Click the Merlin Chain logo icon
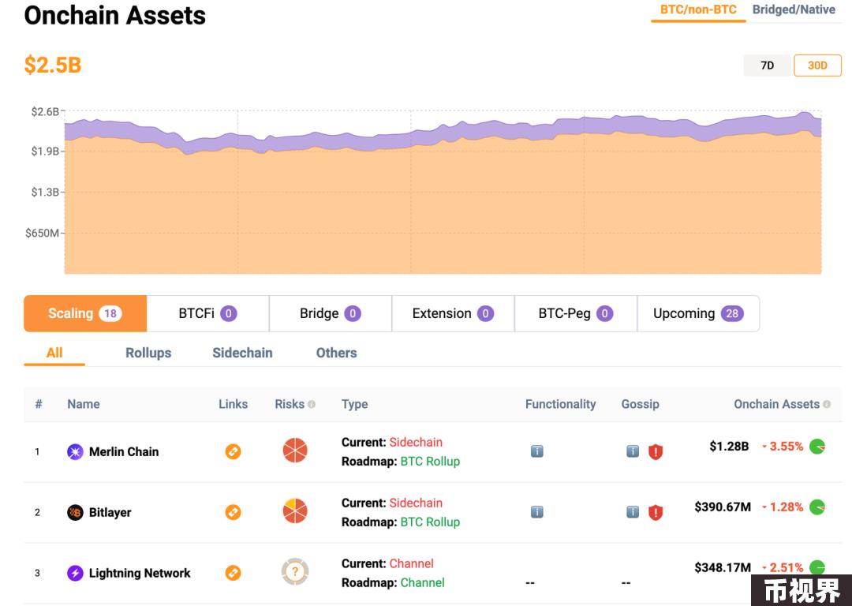Screen dimensions: 852x606 pos(75,451)
